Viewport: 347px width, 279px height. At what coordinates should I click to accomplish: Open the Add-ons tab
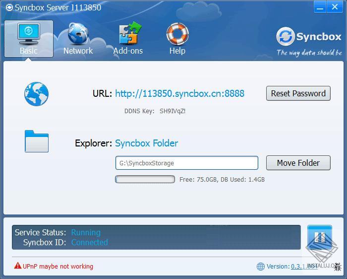(128, 39)
